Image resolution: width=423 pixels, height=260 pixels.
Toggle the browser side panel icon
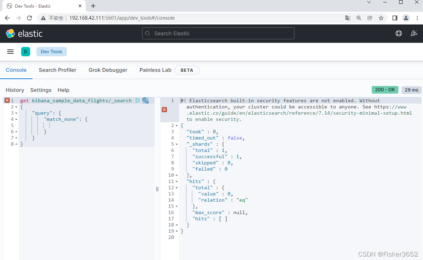395,18
